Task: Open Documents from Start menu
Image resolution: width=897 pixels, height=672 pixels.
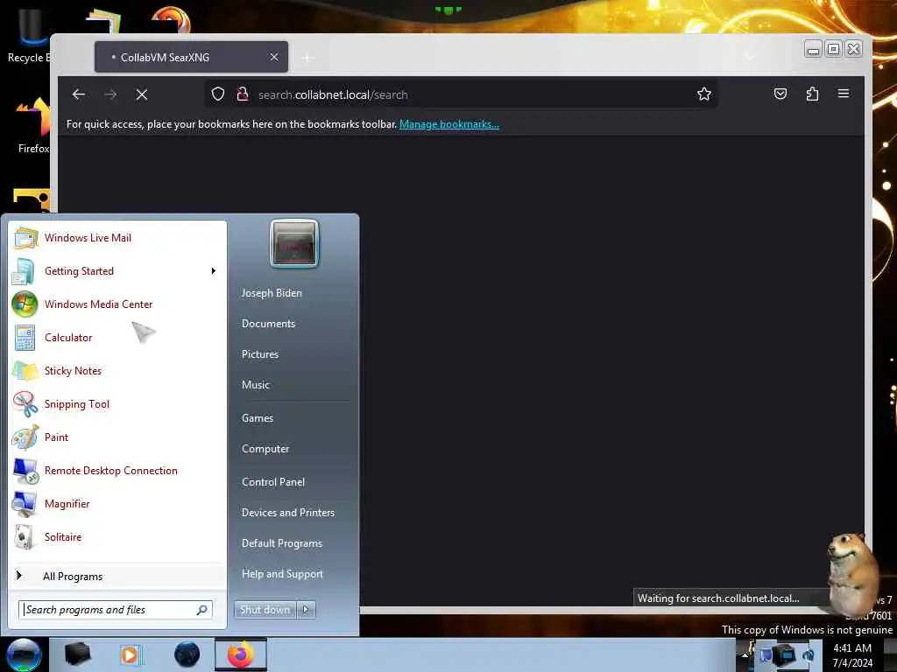Action: 268,324
